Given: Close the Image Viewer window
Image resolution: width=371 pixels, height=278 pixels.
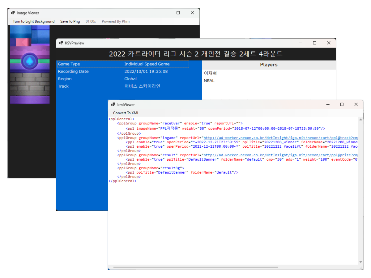Looking at the screenshot, I should (x=192, y=13).
